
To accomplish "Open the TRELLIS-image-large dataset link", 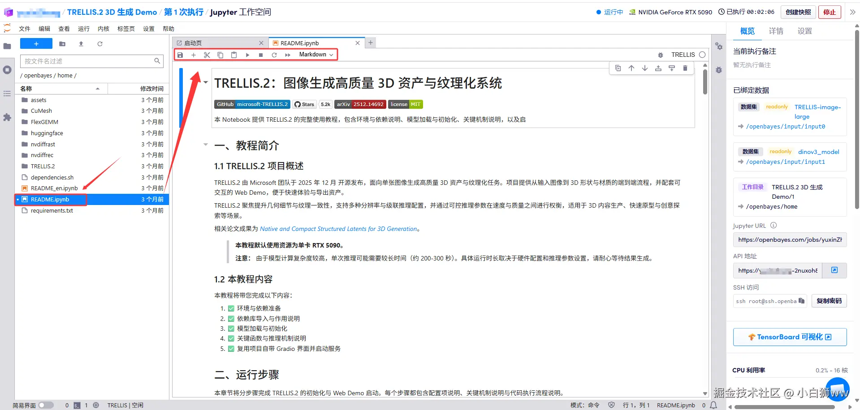I will [x=818, y=112].
